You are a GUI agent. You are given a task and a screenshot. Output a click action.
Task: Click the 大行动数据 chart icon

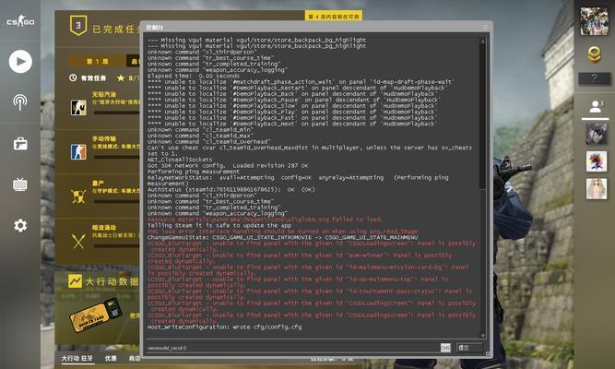pyautogui.click(x=75, y=281)
